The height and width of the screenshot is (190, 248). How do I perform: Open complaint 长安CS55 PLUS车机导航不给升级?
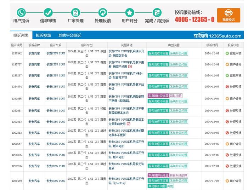126,87
